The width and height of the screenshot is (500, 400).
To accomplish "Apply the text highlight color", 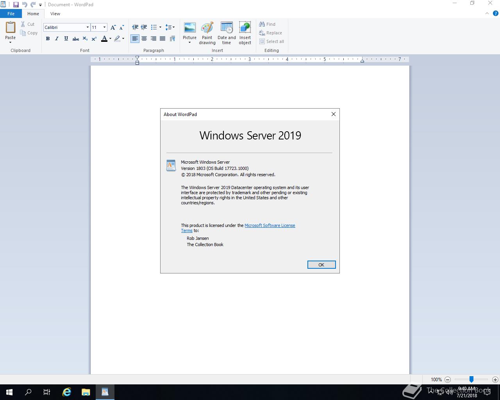I will coord(117,39).
